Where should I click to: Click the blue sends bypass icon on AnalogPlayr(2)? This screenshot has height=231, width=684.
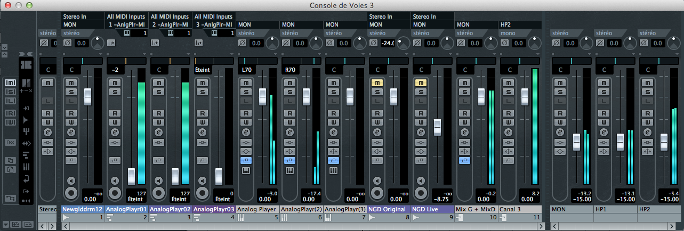[289, 160]
